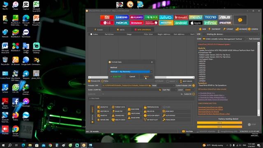The height and width of the screenshot is (148, 263).
Task: Click Select in Format Data dialog
Action: pyautogui.click(x=146, y=76)
